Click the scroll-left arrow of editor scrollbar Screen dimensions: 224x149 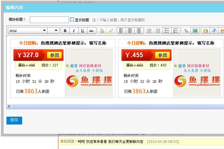pos(9,106)
